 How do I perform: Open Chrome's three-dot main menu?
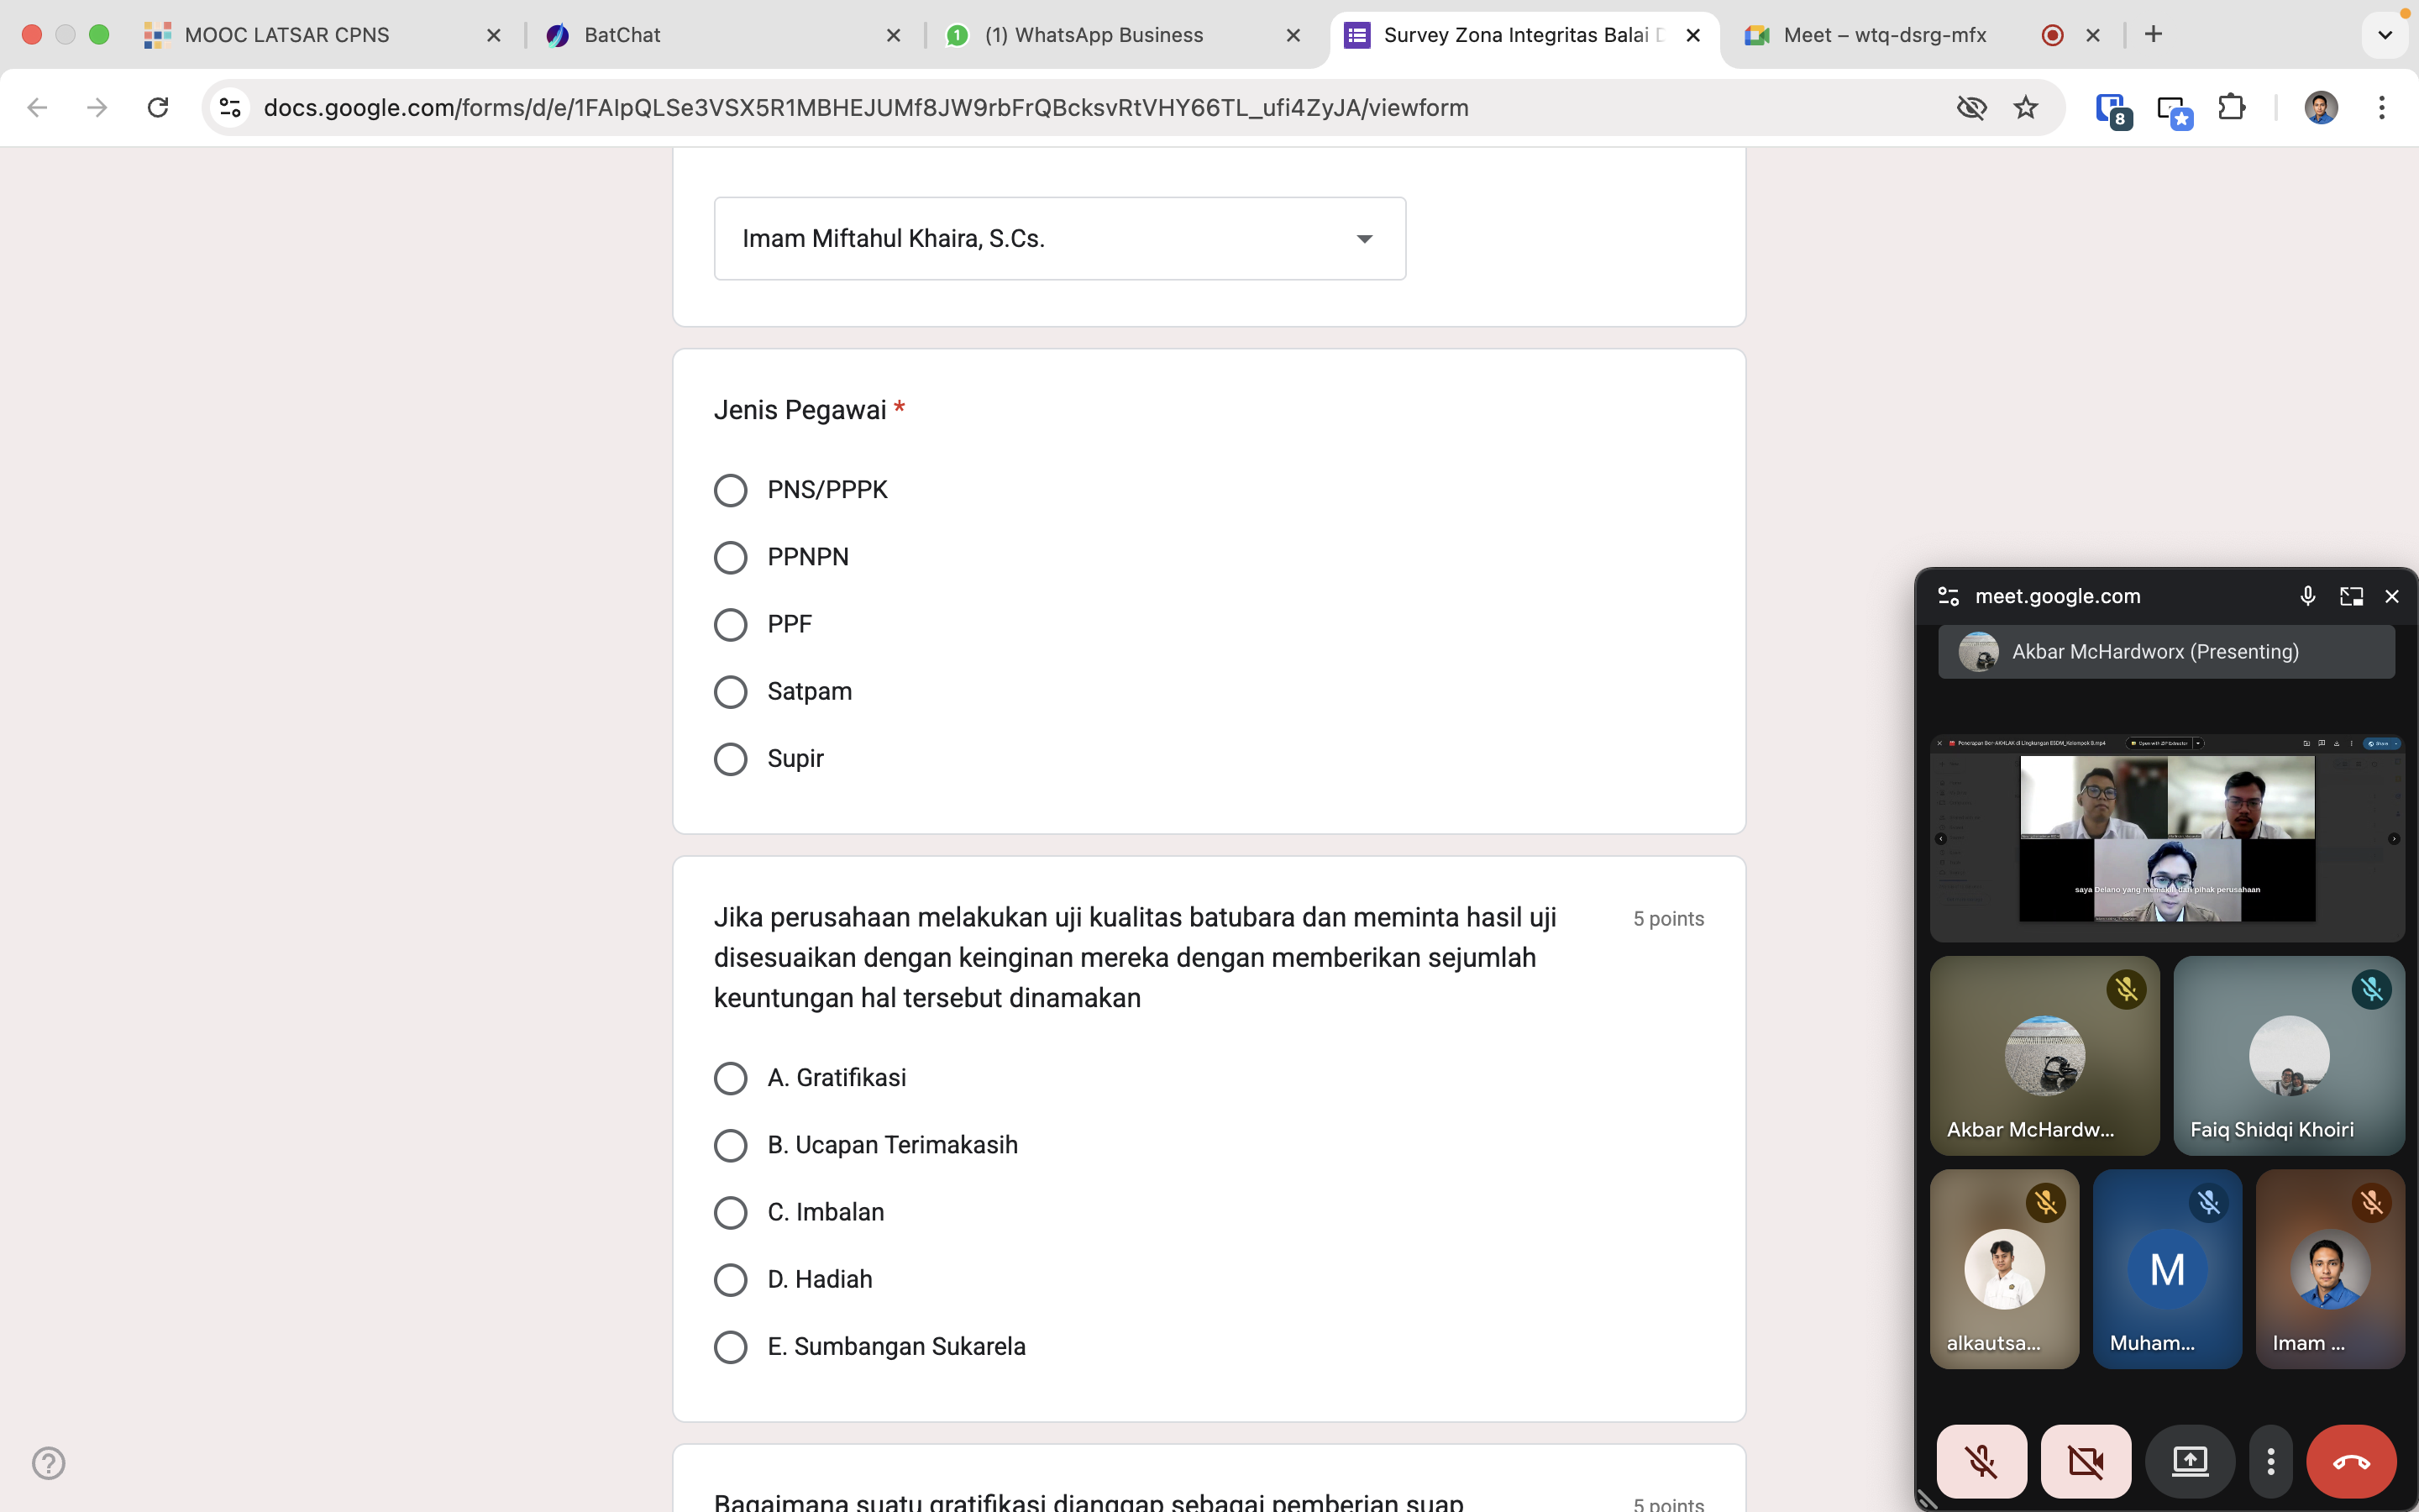coord(2381,107)
